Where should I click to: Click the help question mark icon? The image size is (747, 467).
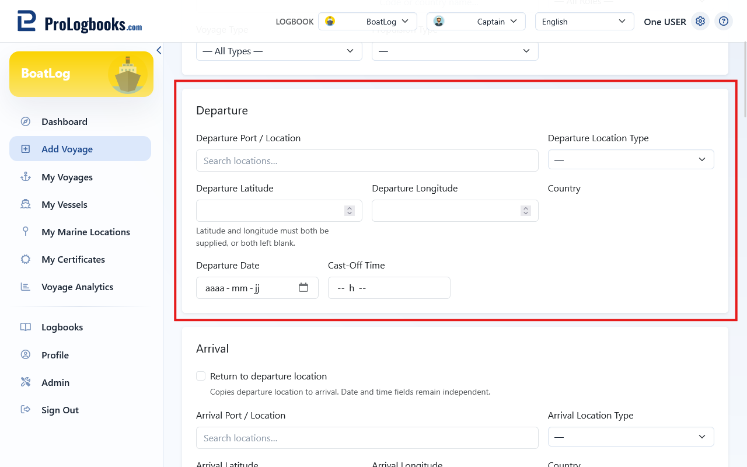724,22
